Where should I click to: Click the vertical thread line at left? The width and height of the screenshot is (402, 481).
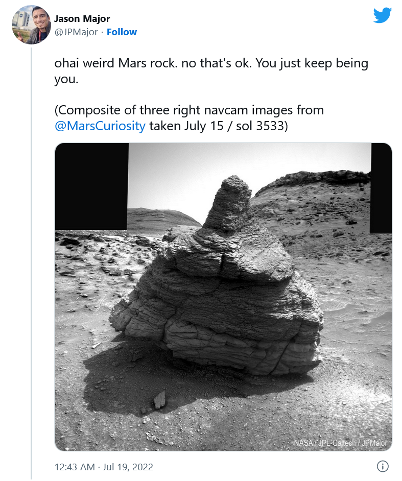coord(32,255)
